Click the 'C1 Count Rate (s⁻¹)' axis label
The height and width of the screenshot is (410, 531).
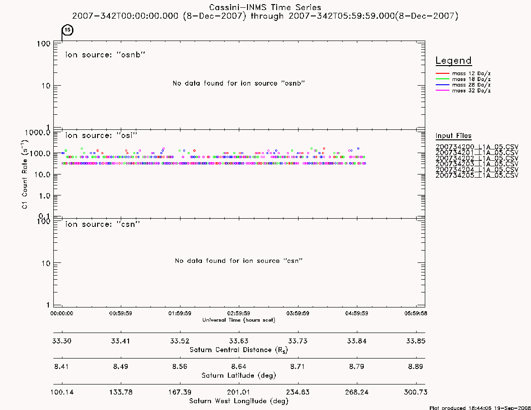(25, 174)
